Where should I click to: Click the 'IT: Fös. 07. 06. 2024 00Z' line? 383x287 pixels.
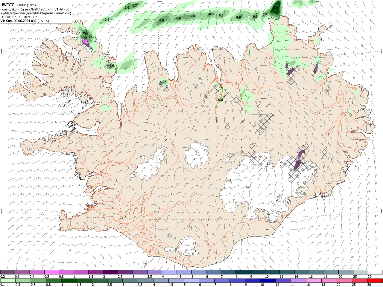(x=19, y=17)
